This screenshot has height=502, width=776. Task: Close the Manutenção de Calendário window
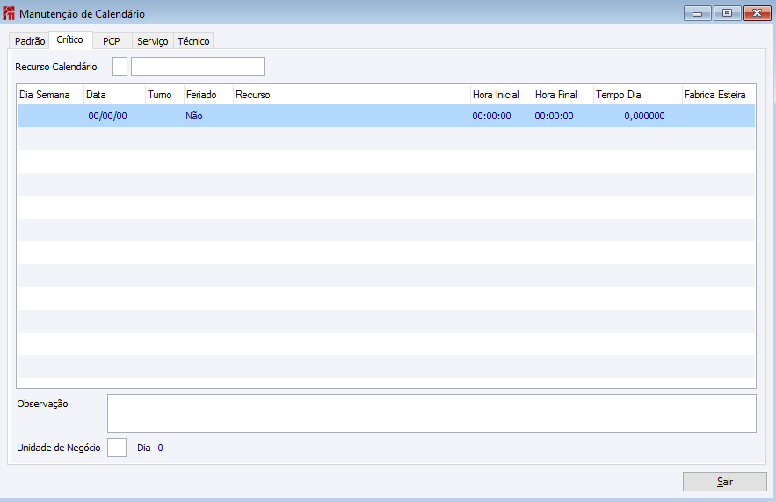click(758, 13)
